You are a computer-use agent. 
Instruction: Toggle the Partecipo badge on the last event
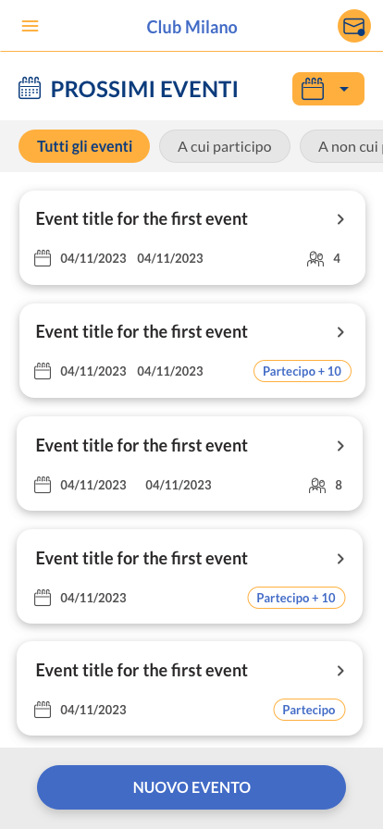click(309, 710)
